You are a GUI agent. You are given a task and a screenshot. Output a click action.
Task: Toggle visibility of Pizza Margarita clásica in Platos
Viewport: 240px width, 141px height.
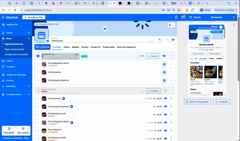tap(165, 123)
